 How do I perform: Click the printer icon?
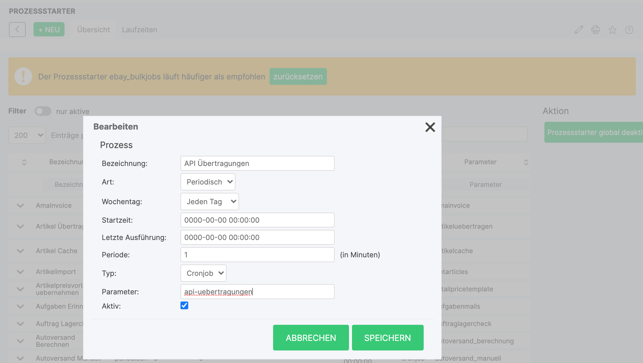(595, 30)
